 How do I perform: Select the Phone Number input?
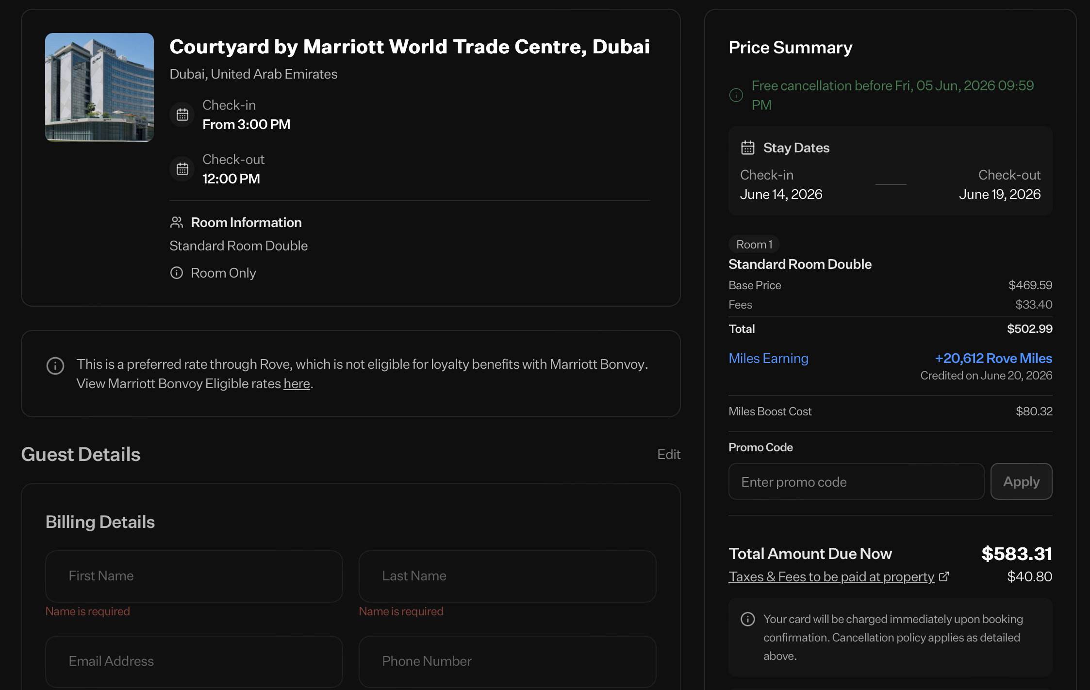507,661
